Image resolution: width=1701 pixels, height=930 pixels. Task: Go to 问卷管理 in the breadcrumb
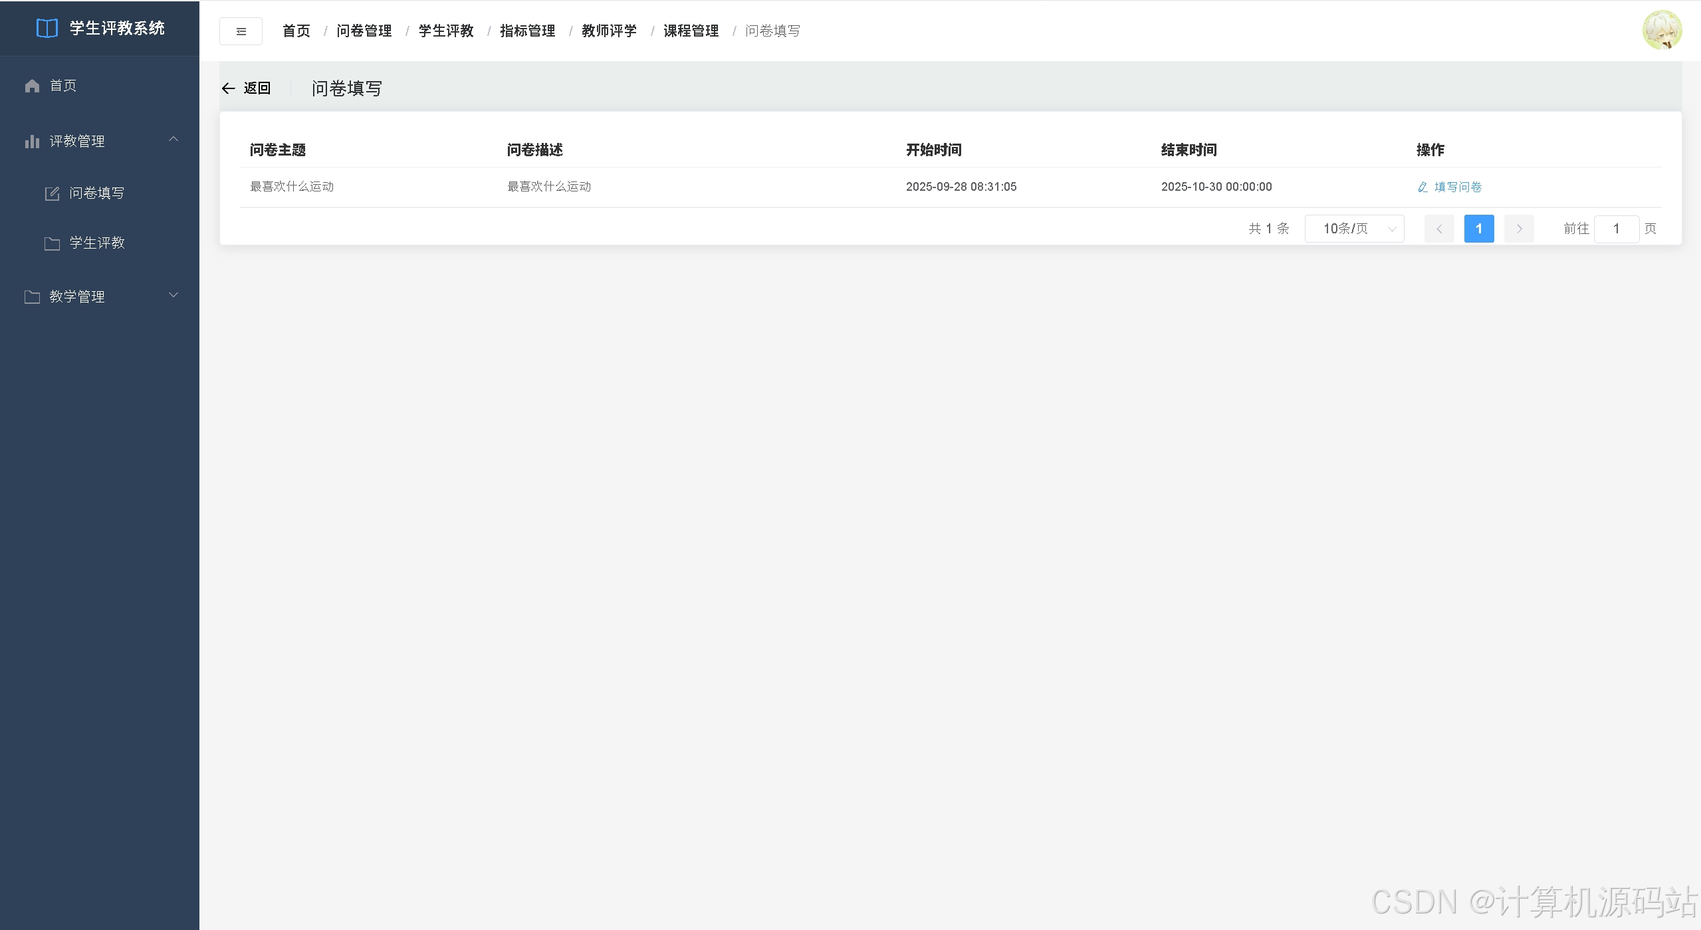pyautogui.click(x=364, y=31)
